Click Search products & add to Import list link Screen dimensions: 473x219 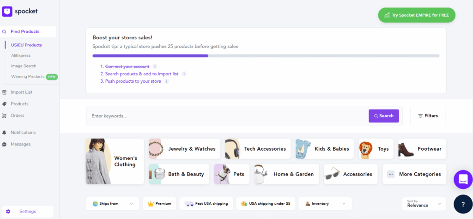click(x=142, y=74)
